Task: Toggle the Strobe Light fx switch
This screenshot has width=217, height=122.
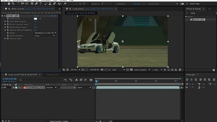Action: click(x=5, y=16)
